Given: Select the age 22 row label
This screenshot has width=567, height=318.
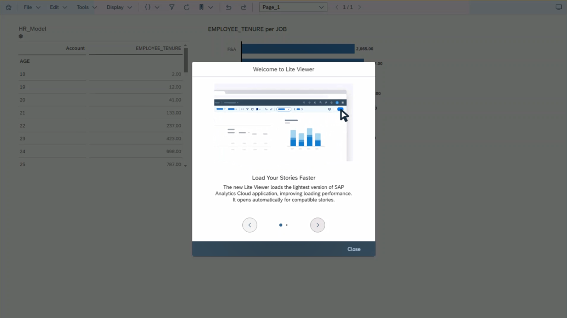Looking at the screenshot, I should [x=22, y=126].
